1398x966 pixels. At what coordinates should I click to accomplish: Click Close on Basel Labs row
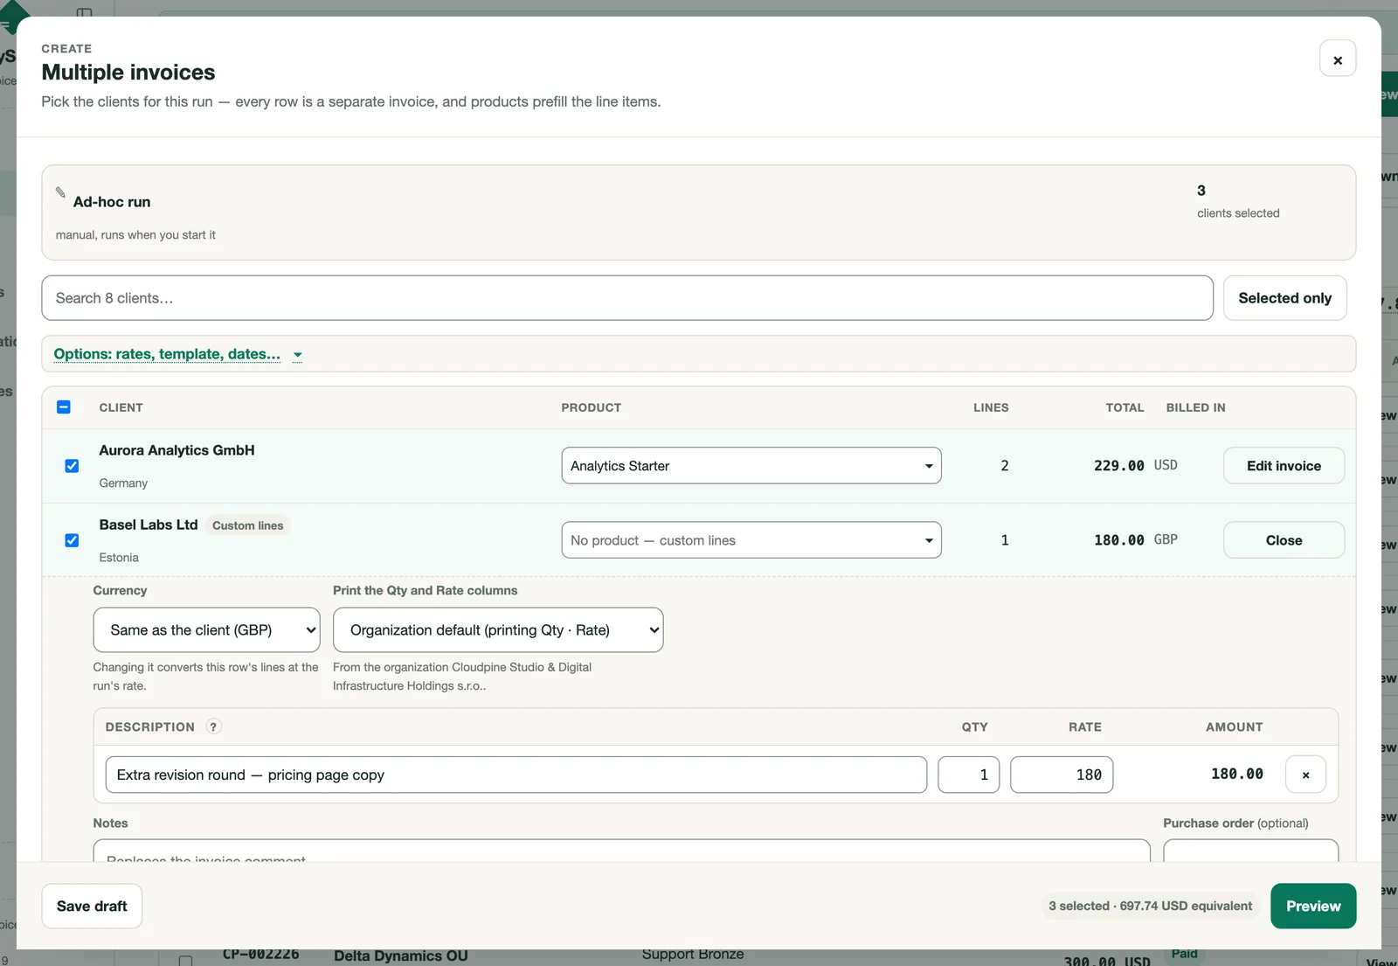tap(1284, 540)
